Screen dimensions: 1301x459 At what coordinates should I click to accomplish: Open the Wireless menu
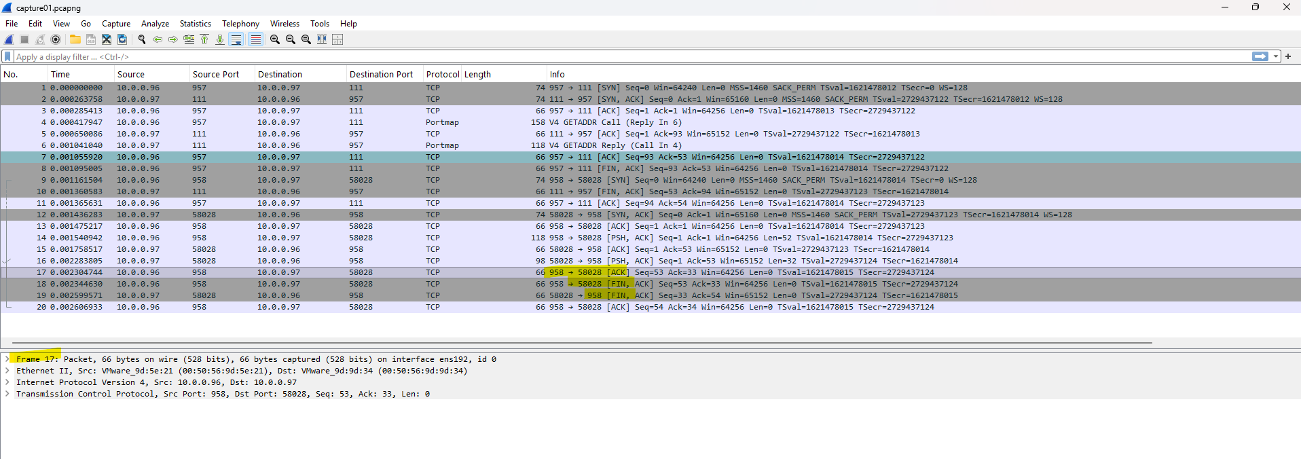click(x=285, y=23)
